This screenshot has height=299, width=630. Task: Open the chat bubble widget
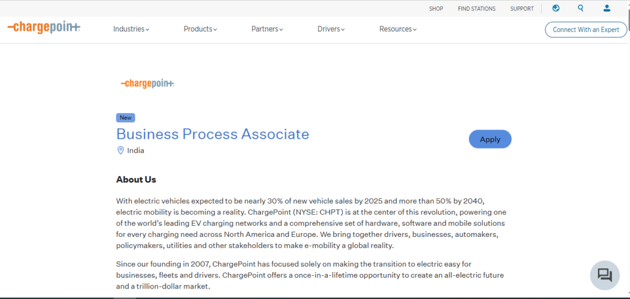[x=605, y=275]
